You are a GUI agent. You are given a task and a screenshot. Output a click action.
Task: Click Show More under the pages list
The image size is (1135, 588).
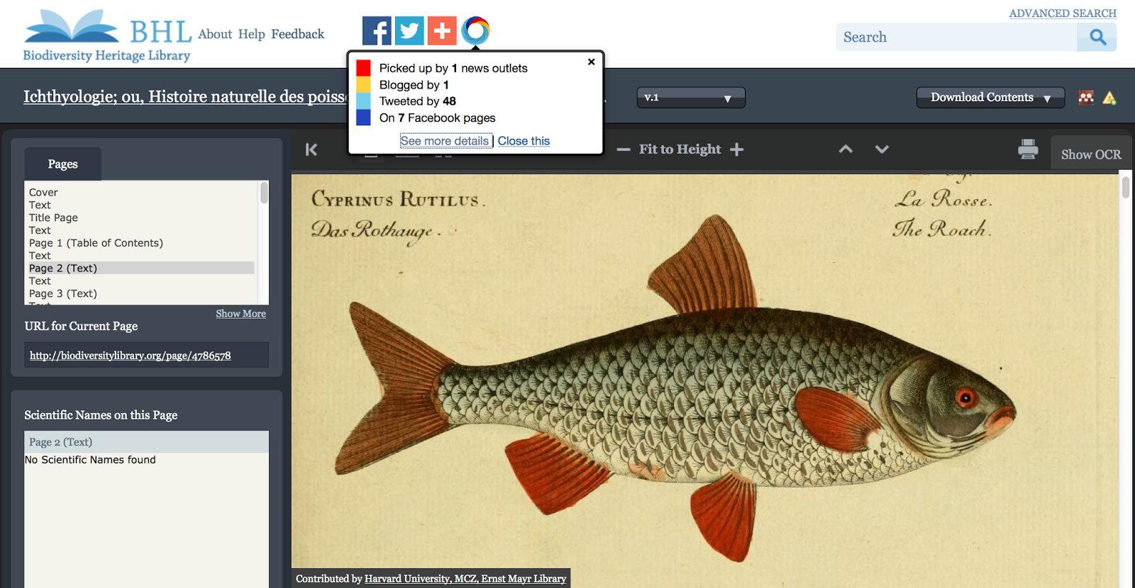pos(240,314)
